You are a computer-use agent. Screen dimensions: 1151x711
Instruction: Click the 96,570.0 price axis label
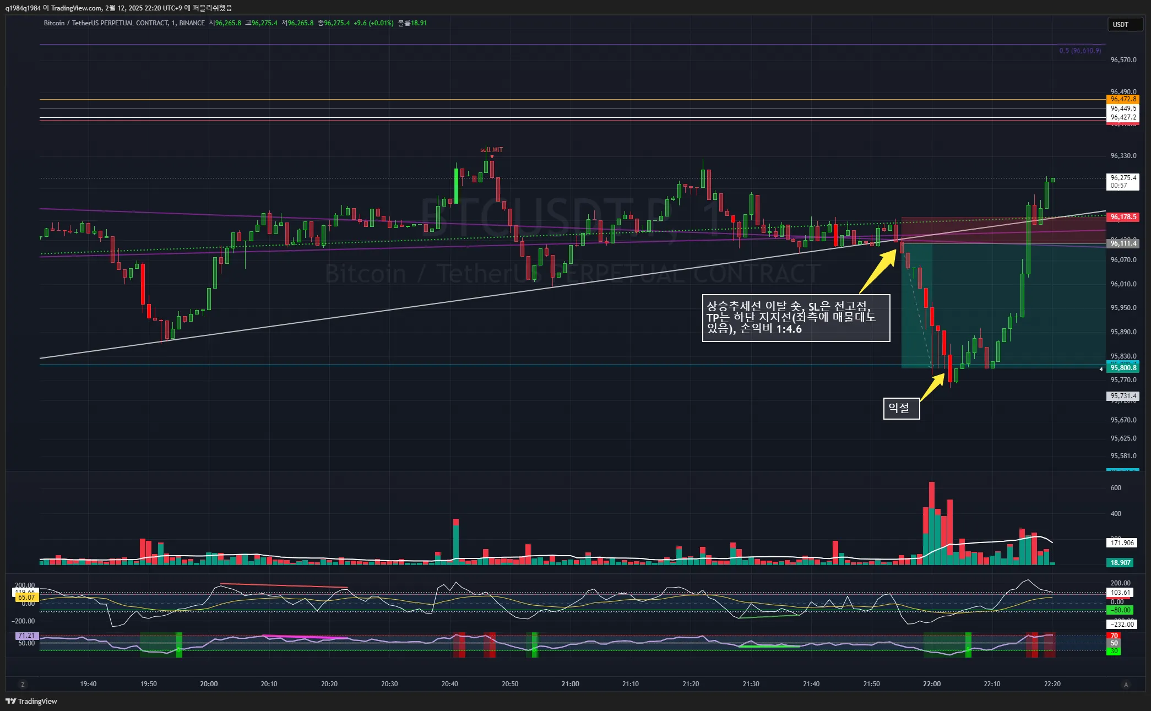(1123, 60)
